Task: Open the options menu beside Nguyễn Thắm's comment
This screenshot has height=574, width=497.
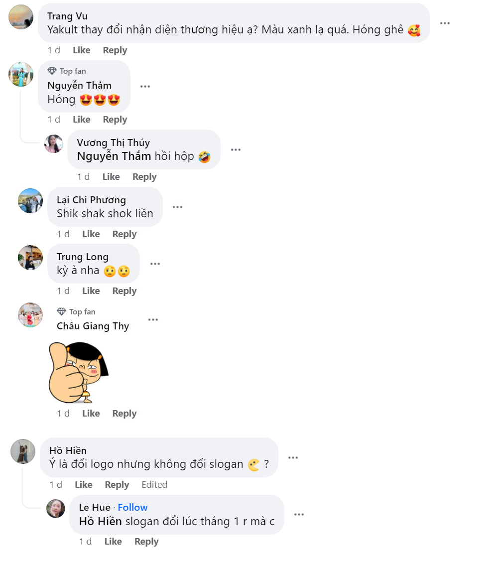Action: pos(145,86)
